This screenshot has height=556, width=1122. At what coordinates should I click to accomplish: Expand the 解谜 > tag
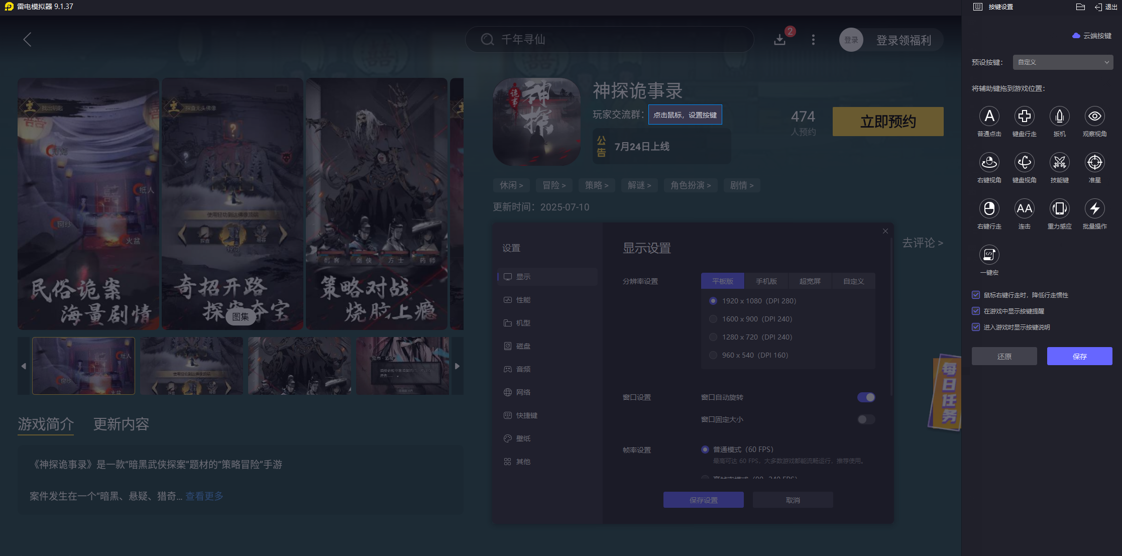(x=639, y=185)
